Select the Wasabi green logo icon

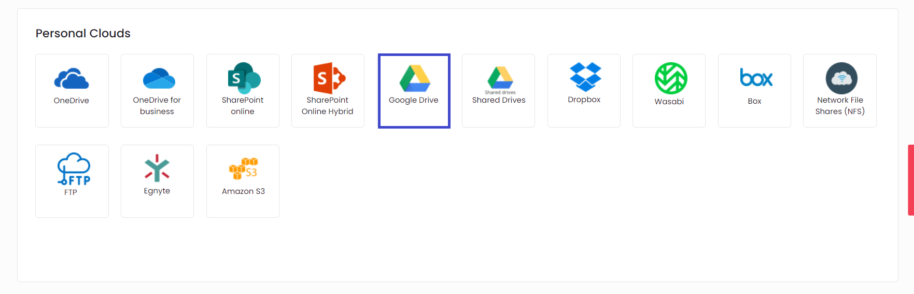(671, 78)
